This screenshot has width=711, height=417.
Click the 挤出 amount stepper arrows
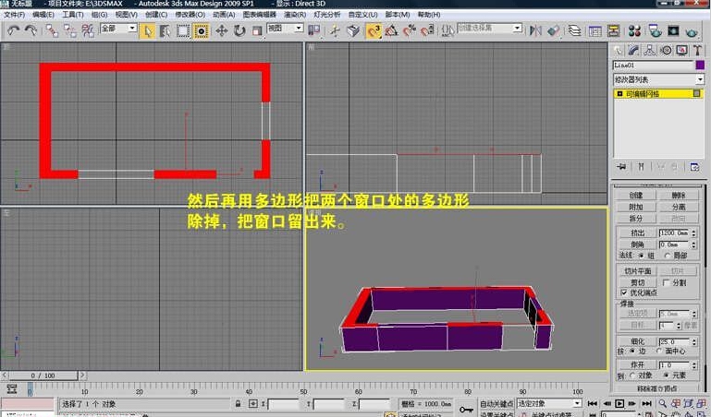coord(693,232)
